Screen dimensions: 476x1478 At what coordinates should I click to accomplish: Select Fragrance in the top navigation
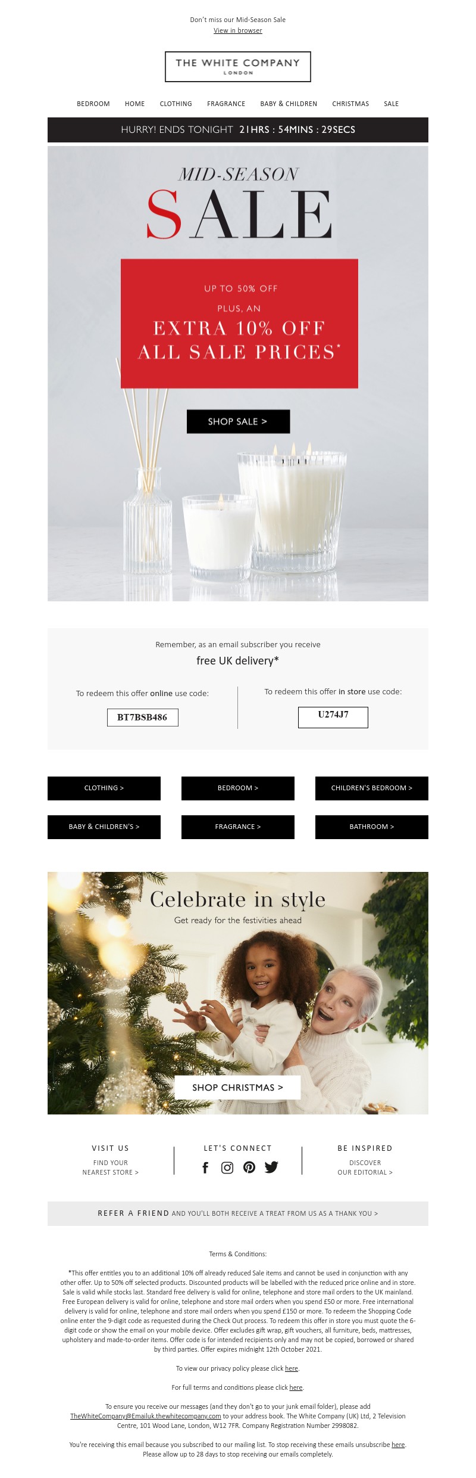coord(226,104)
